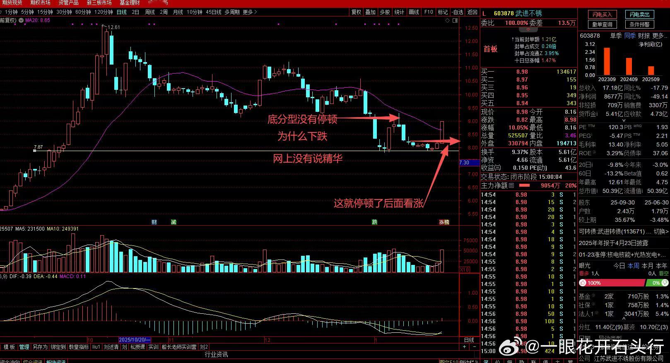Click the 模板 template tab
The height and width of the screenshot is (363, 670).
click(9, 347)
